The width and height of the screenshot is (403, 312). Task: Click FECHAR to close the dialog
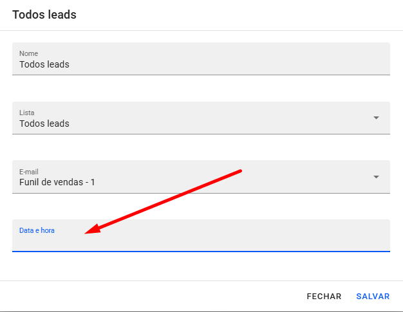[x=324, y=297]
